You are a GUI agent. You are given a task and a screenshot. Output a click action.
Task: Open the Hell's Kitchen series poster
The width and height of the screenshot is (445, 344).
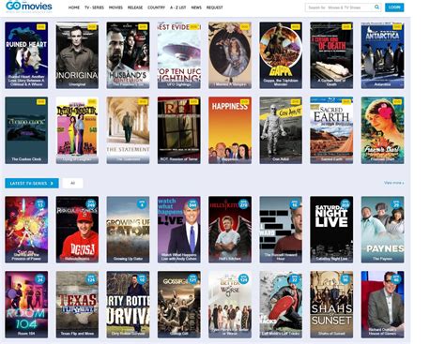(x=230, y=230)
